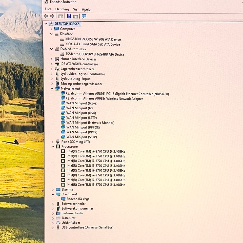The width and height of the screenshot is (243, 243).
Task: Open the Handling menu
Action: (x=62, y=9)
